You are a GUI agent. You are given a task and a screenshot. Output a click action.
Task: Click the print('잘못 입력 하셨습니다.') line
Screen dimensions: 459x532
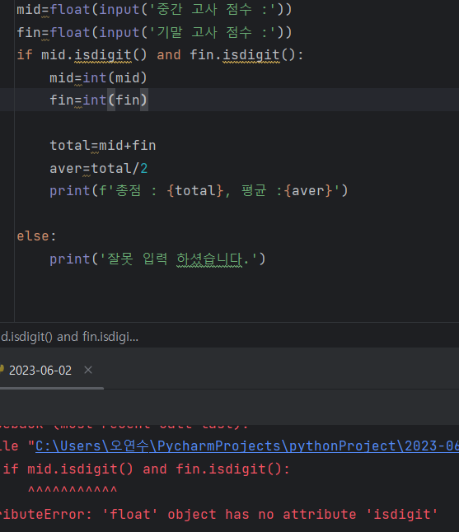pos(157,259)
